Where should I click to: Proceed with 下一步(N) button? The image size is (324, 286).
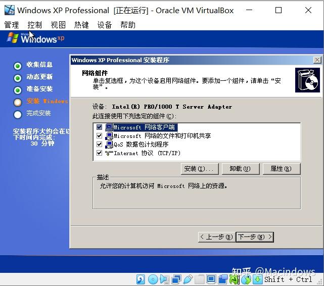point(255,237)
